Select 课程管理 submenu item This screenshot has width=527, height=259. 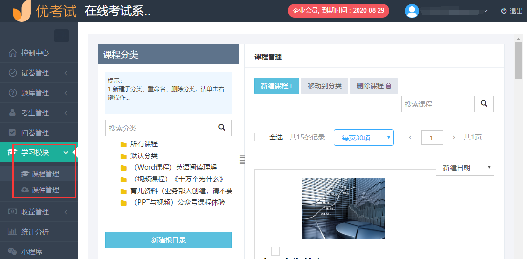pyautogui.click(x=45, y=174)
